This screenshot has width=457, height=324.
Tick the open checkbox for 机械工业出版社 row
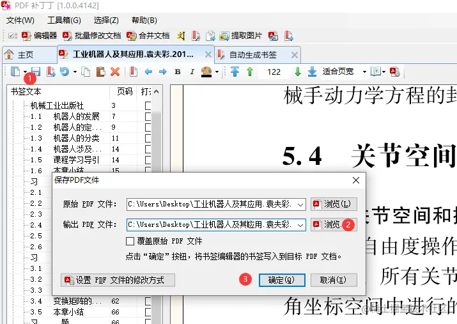tap(148, 105)
